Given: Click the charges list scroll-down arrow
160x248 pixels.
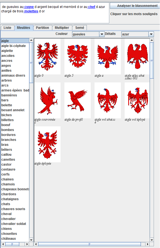Looking at the screenshot, I should (31, 240).
